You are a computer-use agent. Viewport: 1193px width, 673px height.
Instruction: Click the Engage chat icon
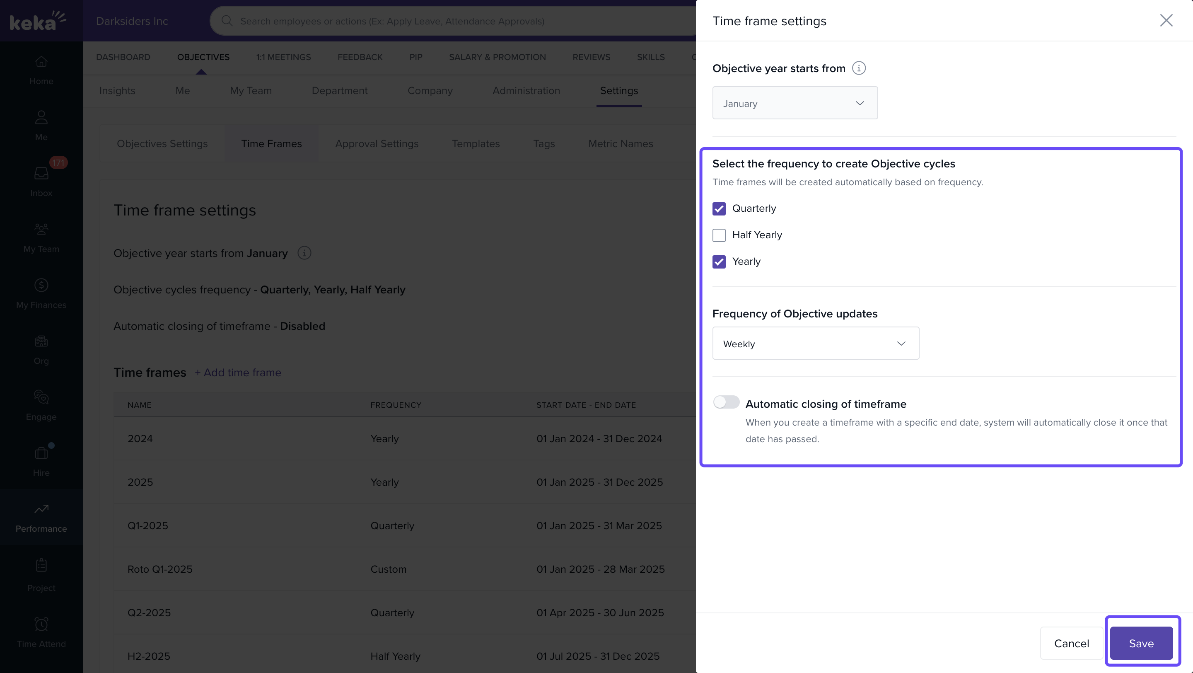click(41, 397)
